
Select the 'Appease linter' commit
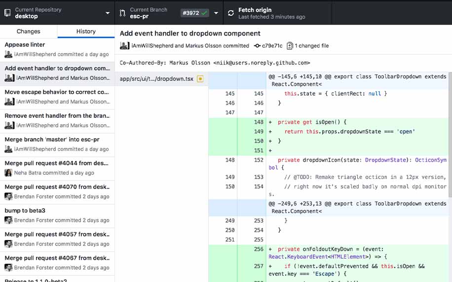tap(57, 49)
